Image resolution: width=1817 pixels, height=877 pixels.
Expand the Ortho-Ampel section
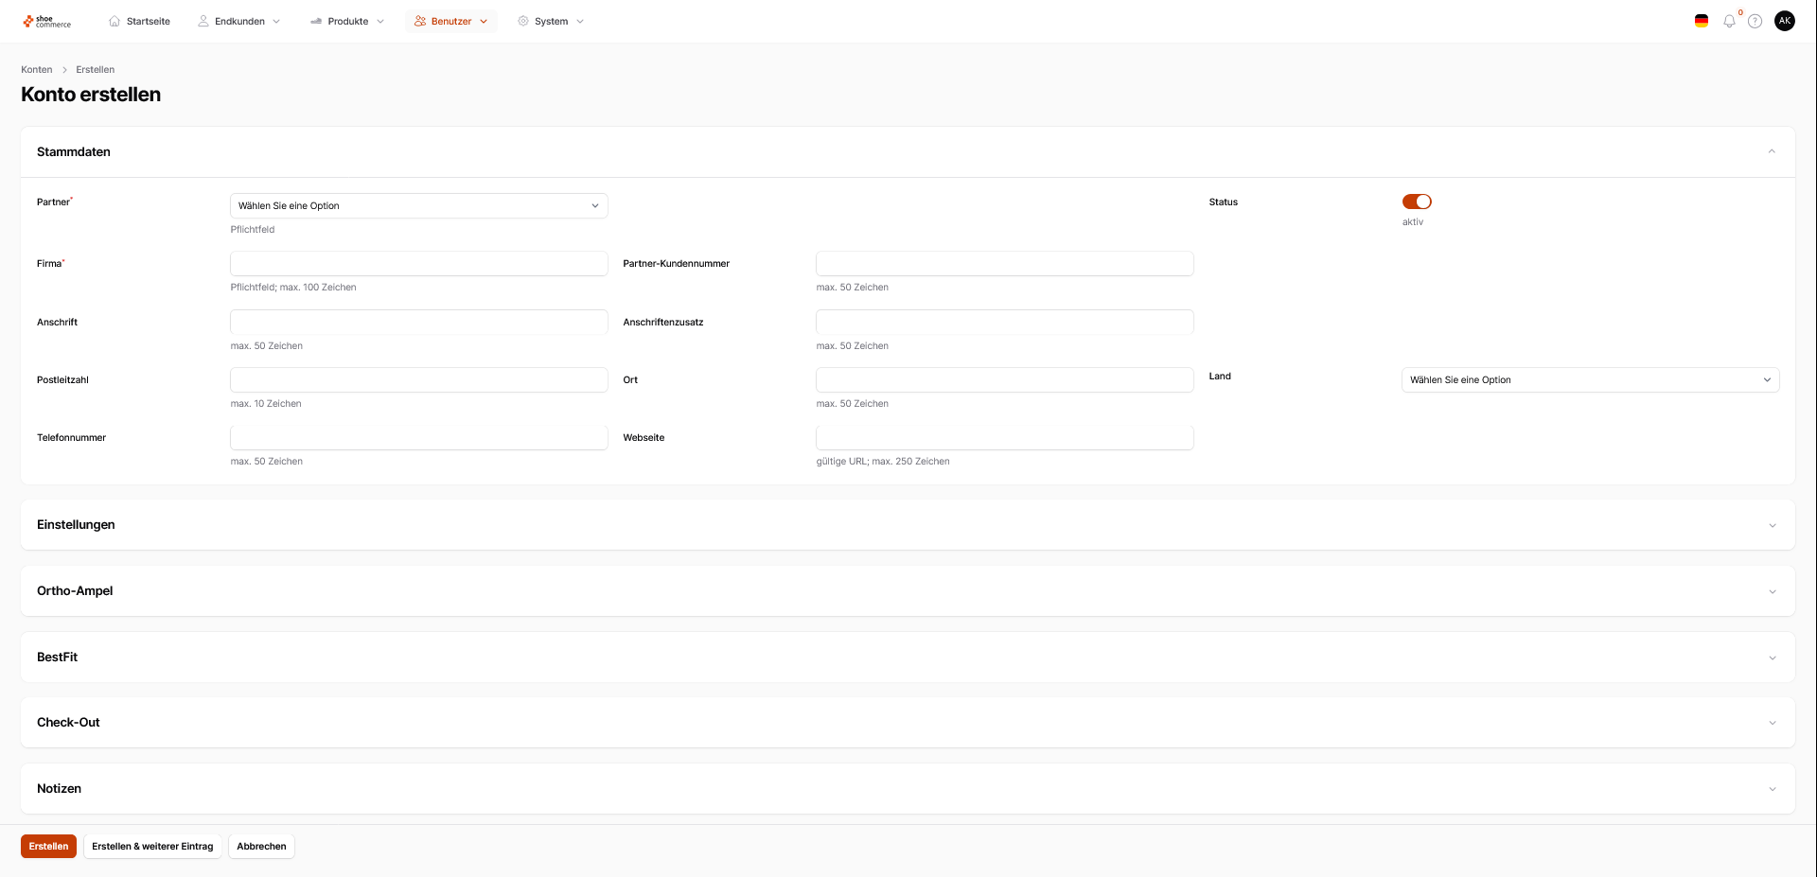[x=908, y=591]
